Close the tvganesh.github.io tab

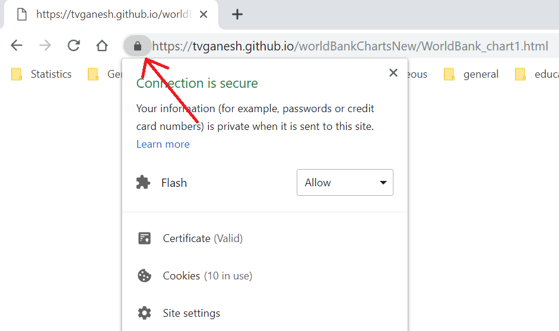point(204,14)
